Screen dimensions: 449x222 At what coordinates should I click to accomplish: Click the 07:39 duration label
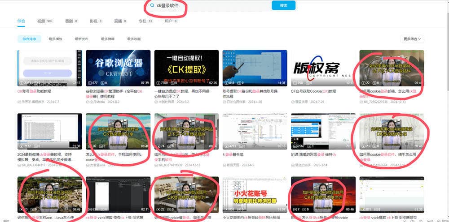click(x=145, y=83)
